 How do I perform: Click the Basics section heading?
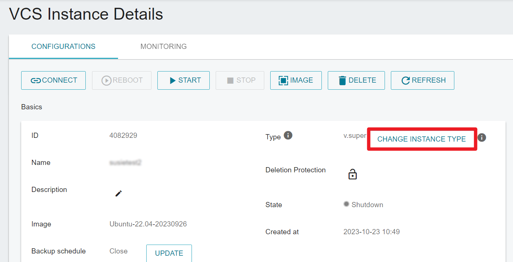pos(32,107)
